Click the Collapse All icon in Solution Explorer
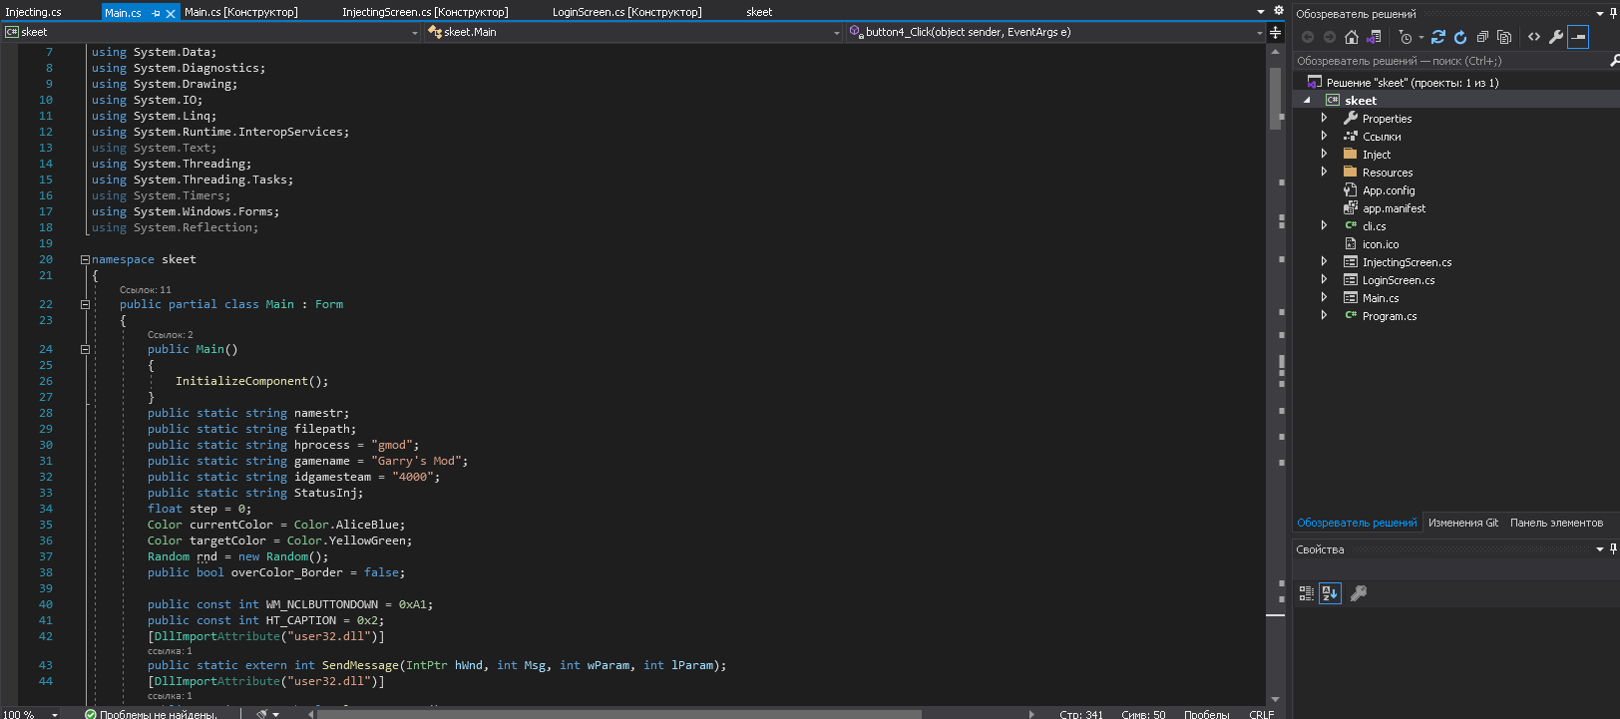 pos(1482,37)
